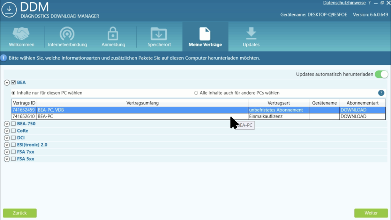Select Inhalte nur für diesen PC wählen
391x220 pixels.
tap(13, 93)
